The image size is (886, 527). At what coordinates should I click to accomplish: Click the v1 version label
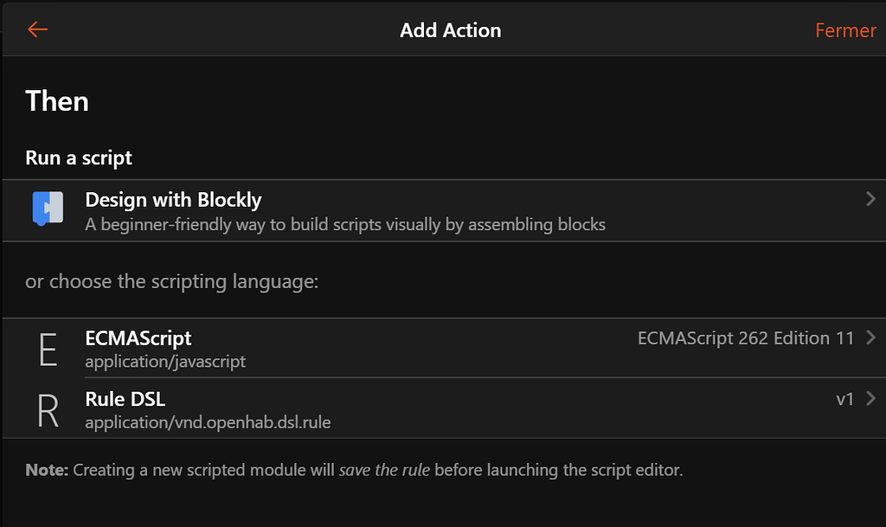point(845,399)
